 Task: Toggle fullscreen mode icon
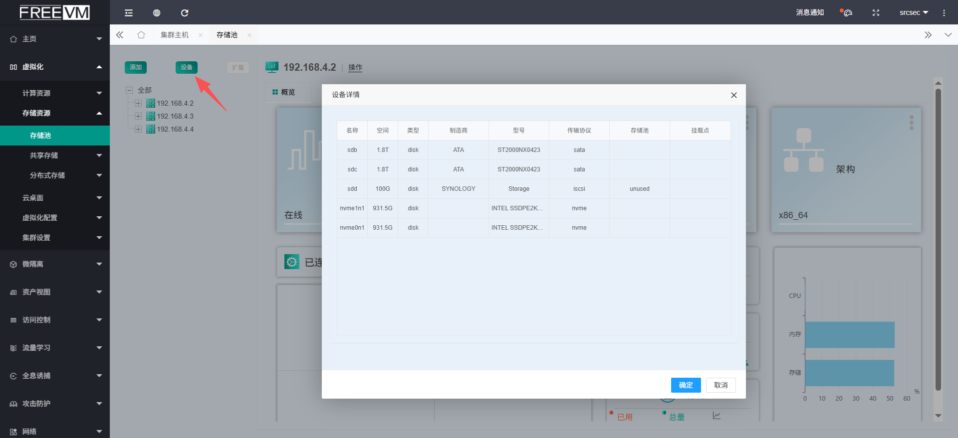tap(876, 13)
